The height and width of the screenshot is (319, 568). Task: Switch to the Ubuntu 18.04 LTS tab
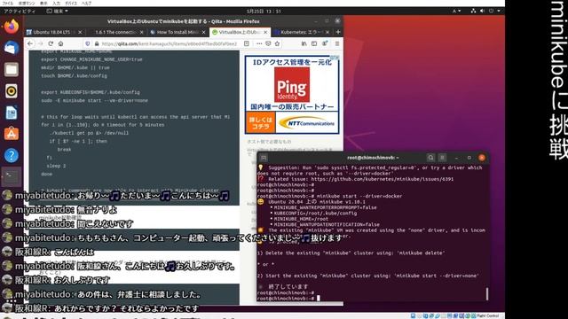point(54,32)
